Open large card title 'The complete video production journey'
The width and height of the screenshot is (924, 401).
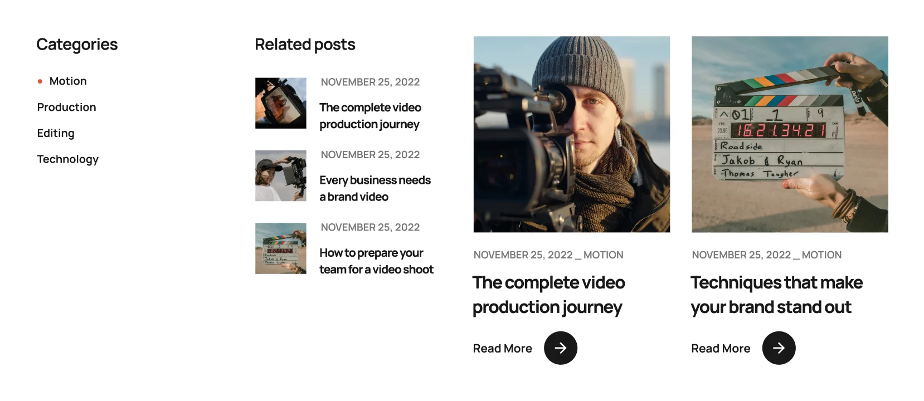[x=548, y=295]
